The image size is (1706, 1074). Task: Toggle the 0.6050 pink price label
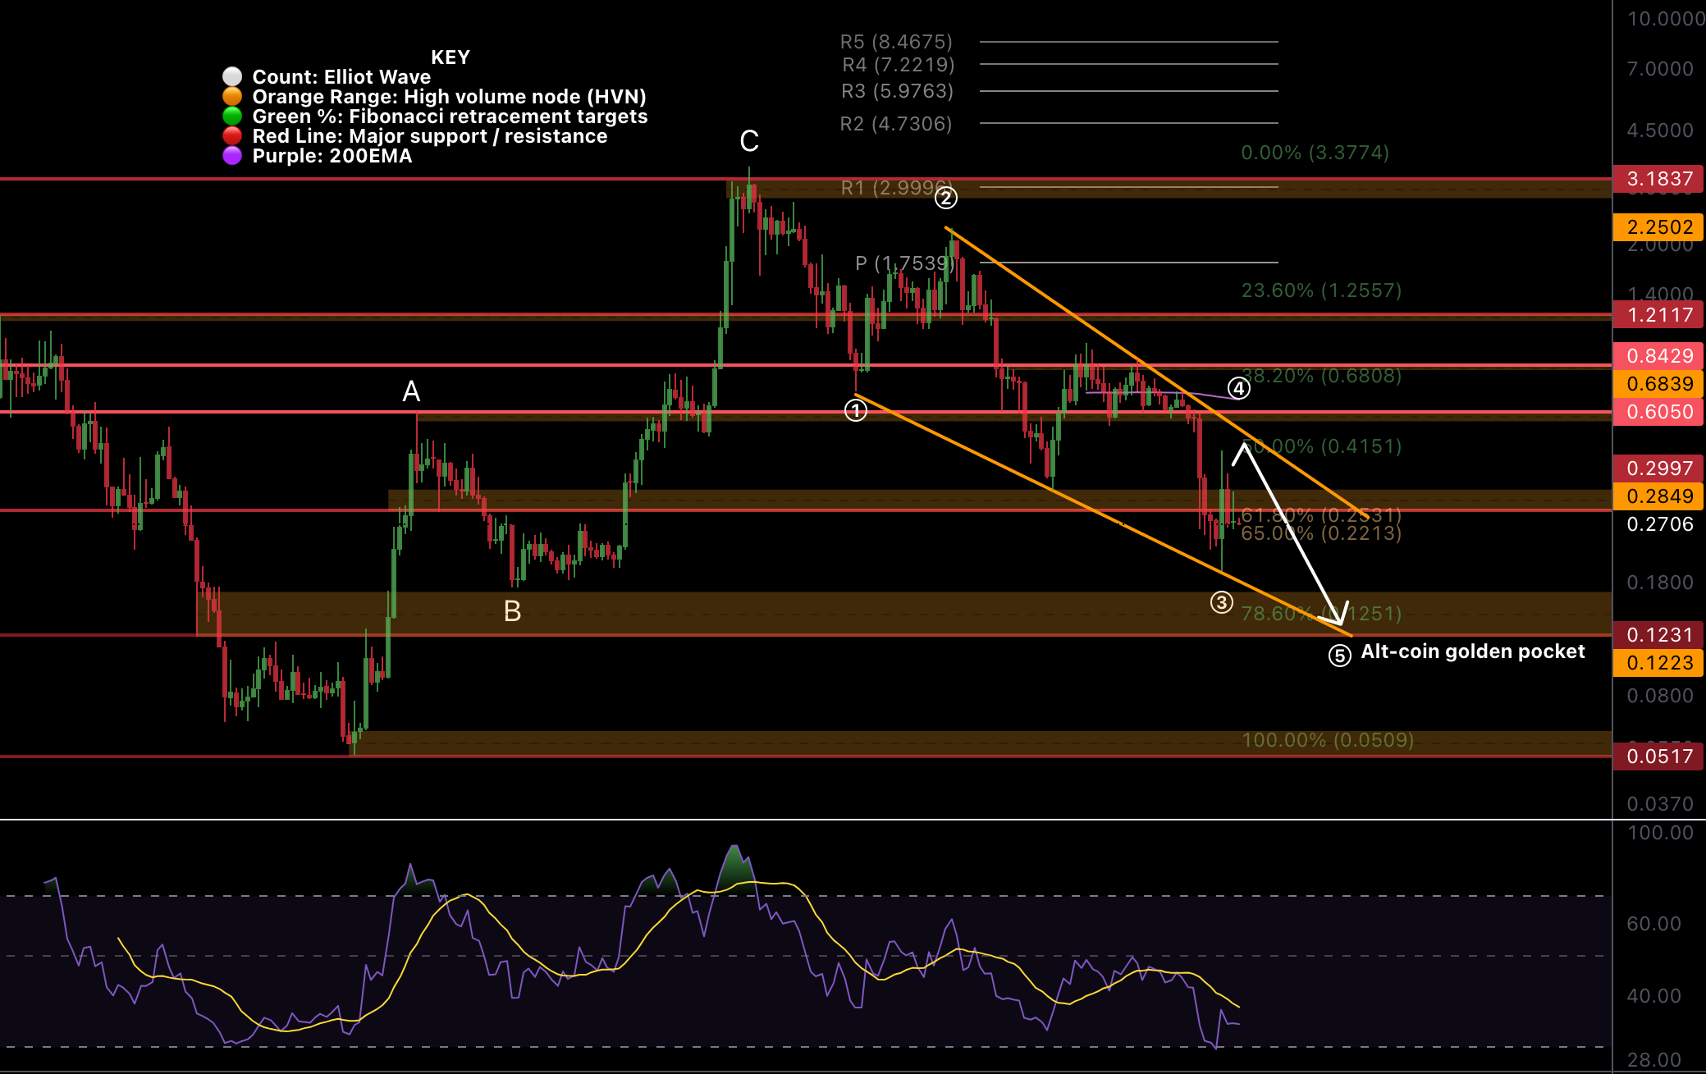[x=1658, y=412]
